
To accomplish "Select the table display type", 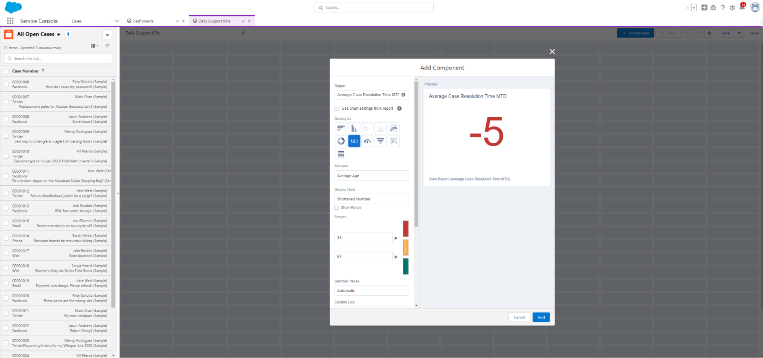I will pyautogui.click(x=341, y=154).
